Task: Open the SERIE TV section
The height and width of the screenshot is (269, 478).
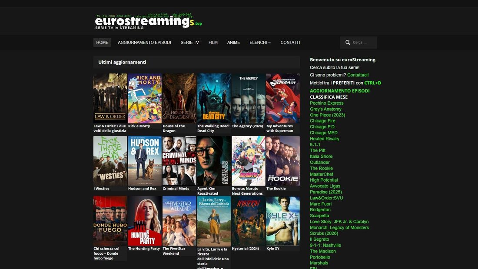Action: (189, 43)
